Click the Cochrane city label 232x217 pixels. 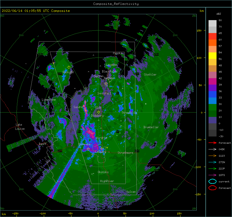pyautogui.click(x=84, y=144)
